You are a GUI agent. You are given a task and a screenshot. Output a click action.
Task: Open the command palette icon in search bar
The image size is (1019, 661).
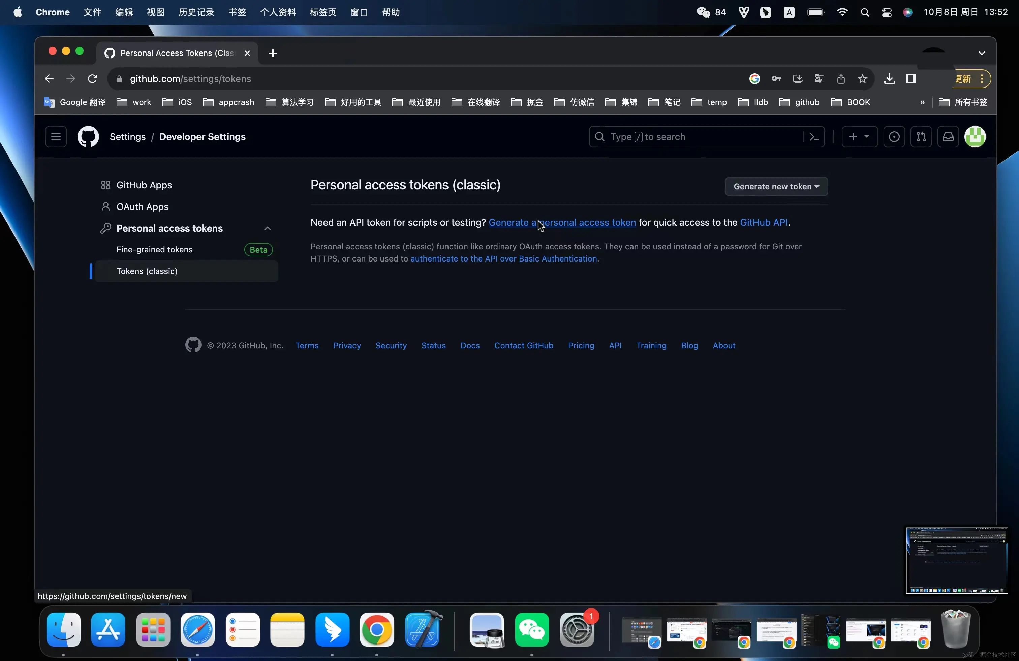point(814,137)
